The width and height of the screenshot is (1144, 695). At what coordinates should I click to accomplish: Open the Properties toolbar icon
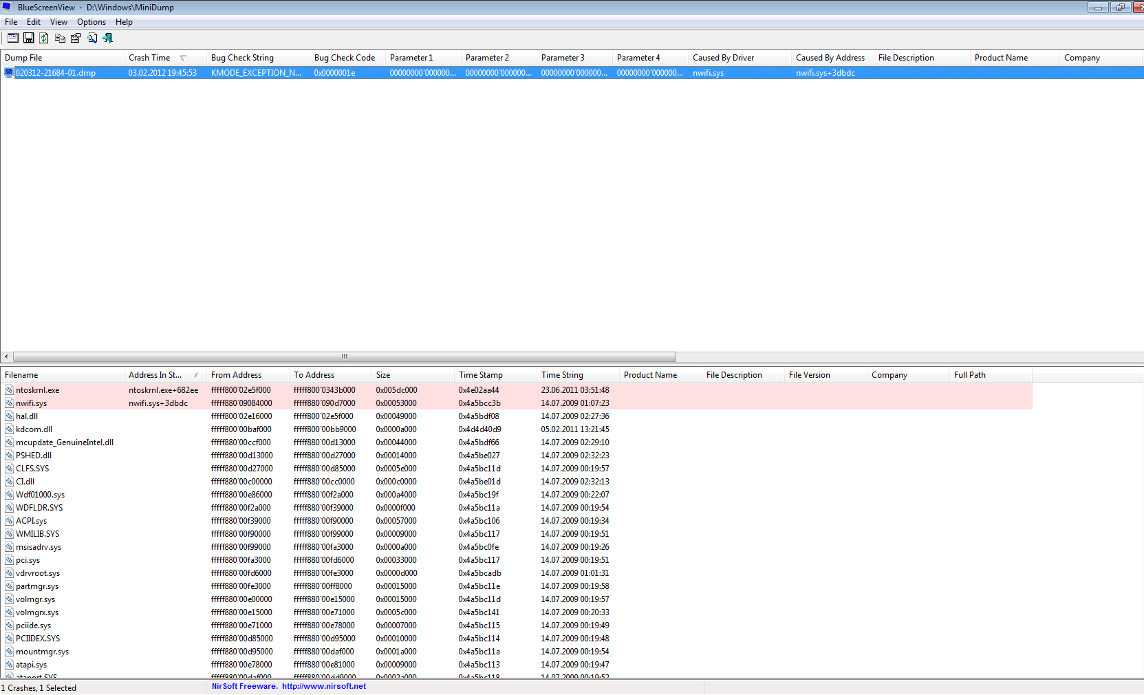point(76,38)
